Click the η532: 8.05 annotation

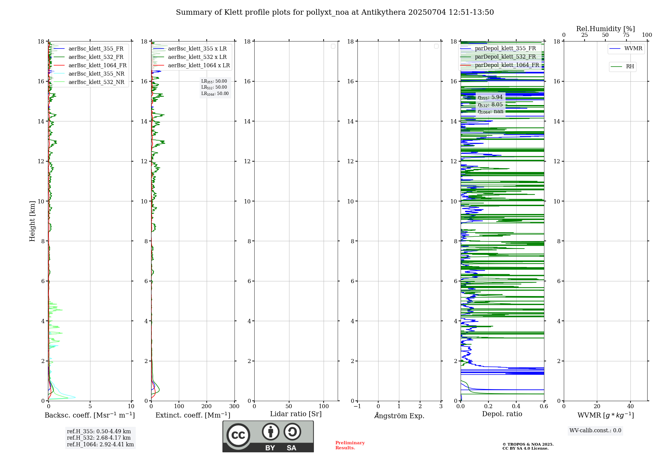(x=490, y=105)
